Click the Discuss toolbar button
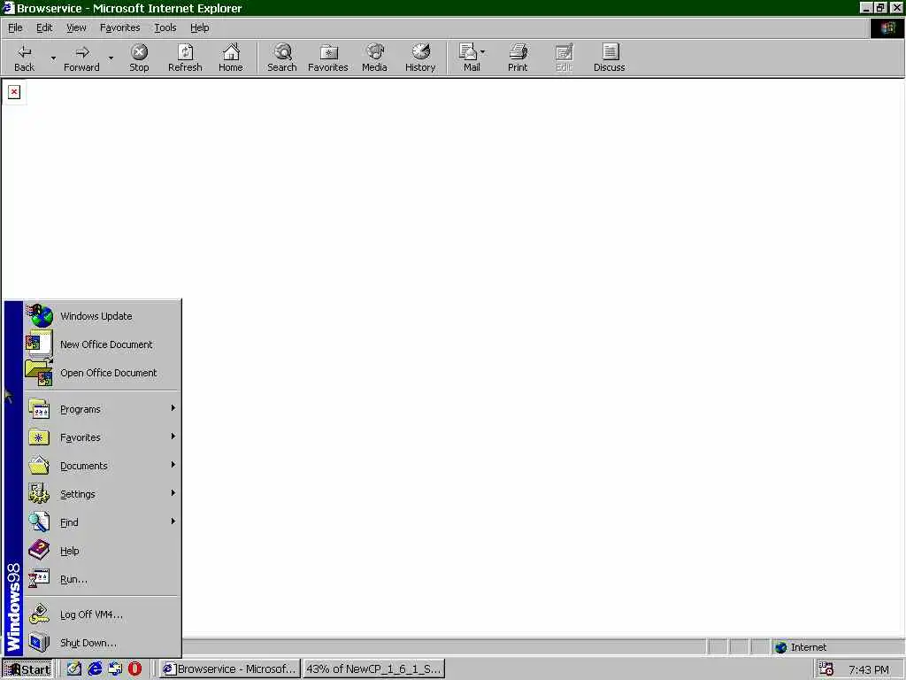 [x=609, y=58]
